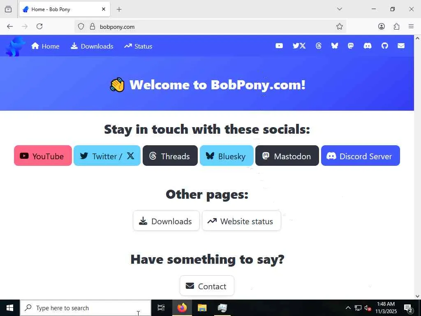This screenshot has width=421, height=316.
Task: Open Firefox application menu
Action: click(x=411, y=26)
